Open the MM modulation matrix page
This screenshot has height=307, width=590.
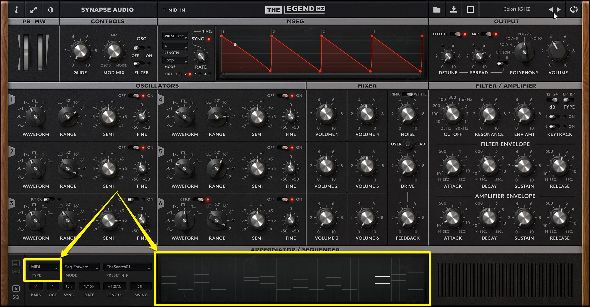point(16,267)
